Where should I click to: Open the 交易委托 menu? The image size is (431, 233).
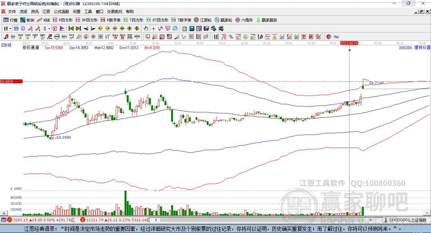click(x=114, y=11)
